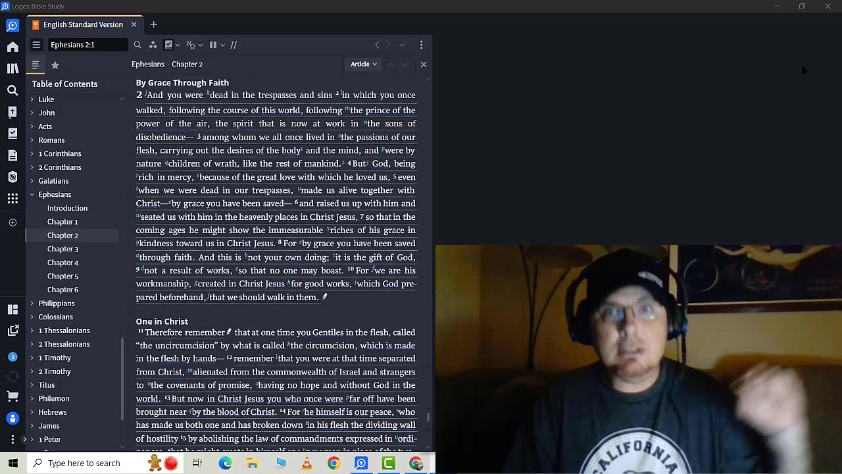Go to next article with down arrow
This screenshot has height=474, width=842.
point(405,65)
